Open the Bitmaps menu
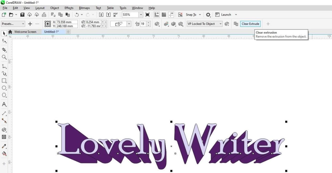Viewport: 332px width, 173px height. [x=84, y=8]
